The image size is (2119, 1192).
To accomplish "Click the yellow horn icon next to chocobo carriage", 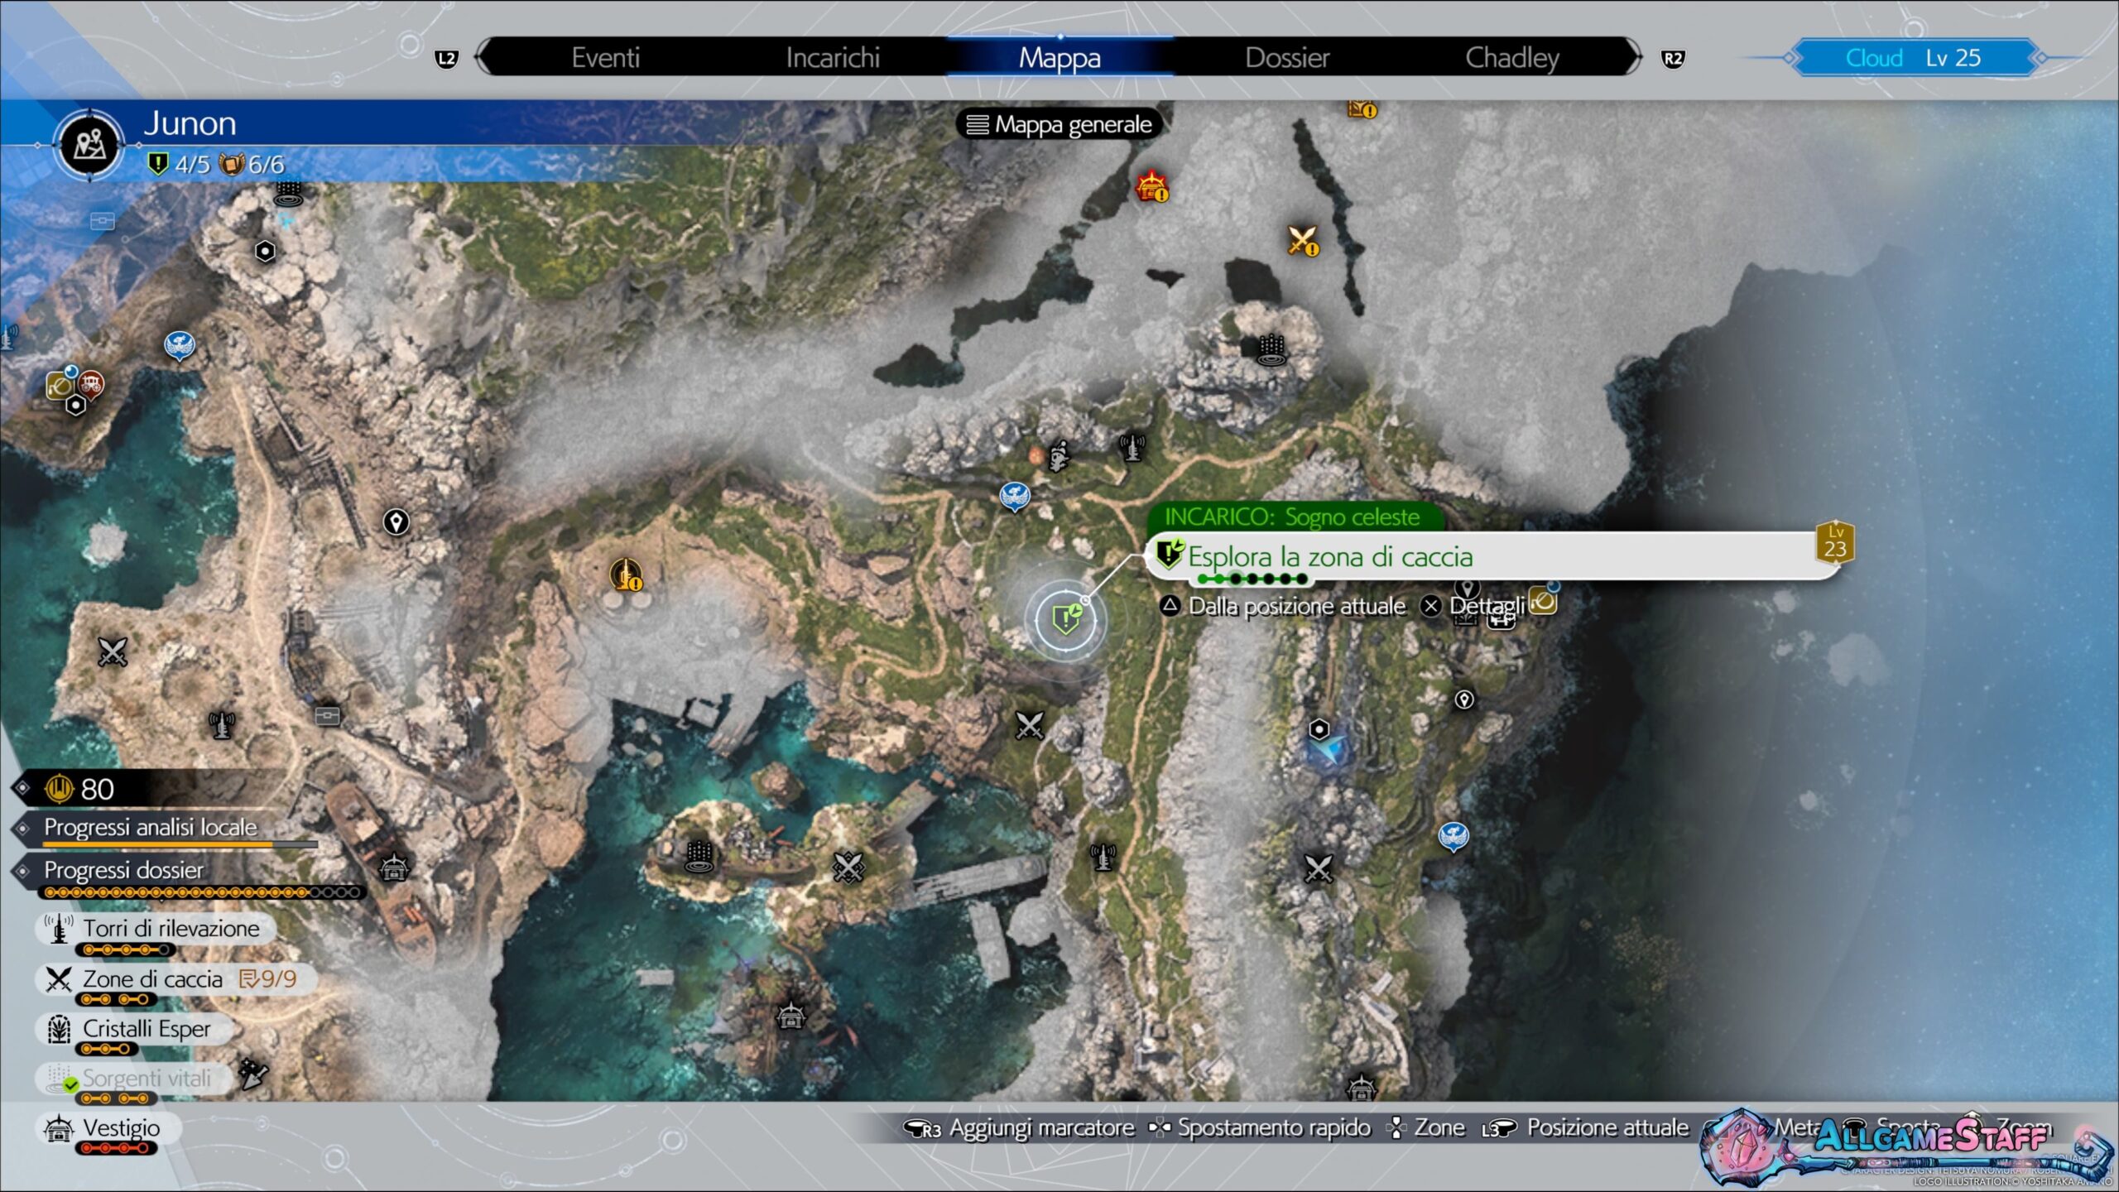I will click(60, 386).
